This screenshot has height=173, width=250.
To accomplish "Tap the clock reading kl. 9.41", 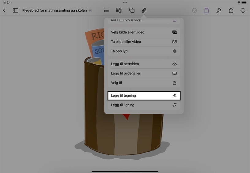I will (7, 2).
